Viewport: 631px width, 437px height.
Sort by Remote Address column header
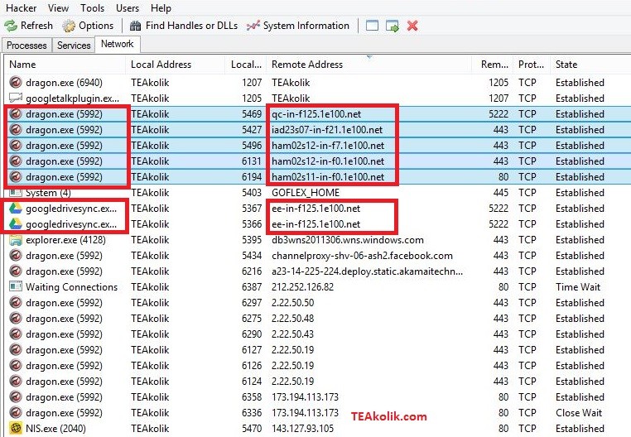click(369, 65)
